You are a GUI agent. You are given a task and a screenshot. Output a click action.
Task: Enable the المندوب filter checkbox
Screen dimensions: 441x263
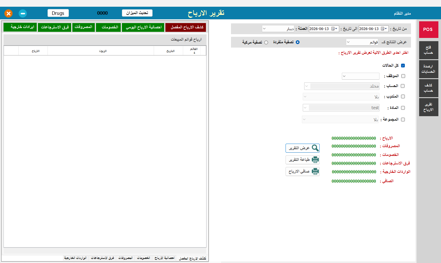pos(403,96)
